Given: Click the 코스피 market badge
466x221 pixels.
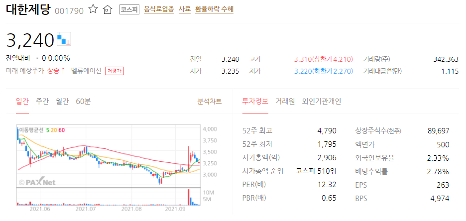Looking at the screenshot, I should click(x=129, y=9).
